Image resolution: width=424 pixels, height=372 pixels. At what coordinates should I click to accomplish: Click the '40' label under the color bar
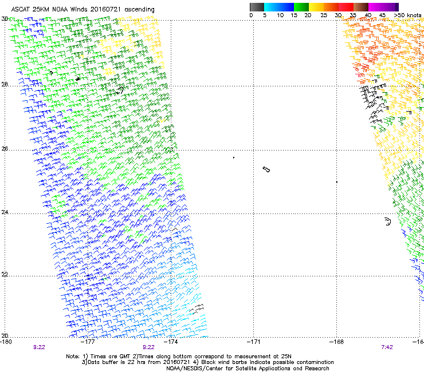[368, 15]
